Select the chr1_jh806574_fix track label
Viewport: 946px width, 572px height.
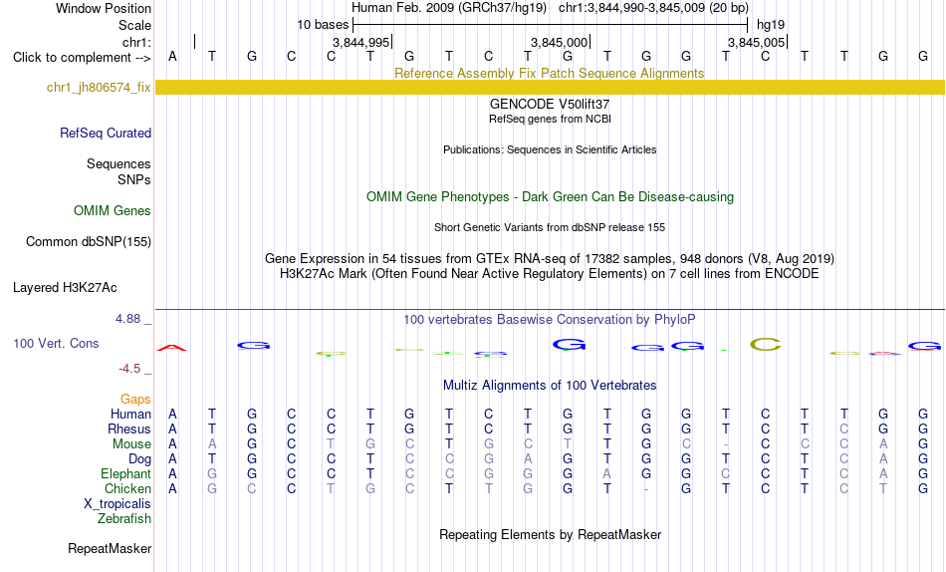99,87
